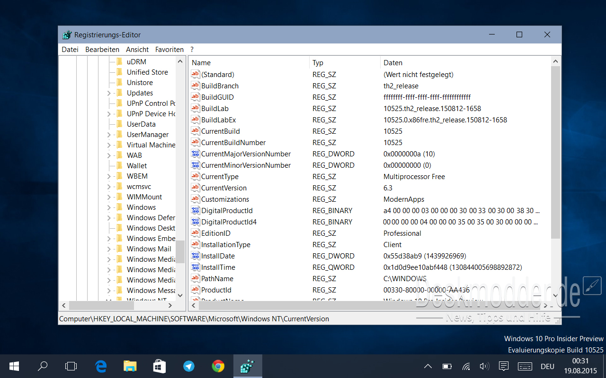Image resolution: width=606 pixels, height=378 pixels.
Task: Select the Unified Store tree item
Action: 147,72
